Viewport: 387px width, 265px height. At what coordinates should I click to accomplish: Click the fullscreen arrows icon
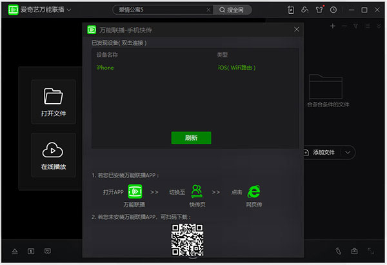[371, 251]
